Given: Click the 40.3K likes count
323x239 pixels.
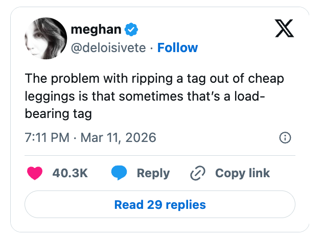Looking at the screenshot, I should click(70, 173).
